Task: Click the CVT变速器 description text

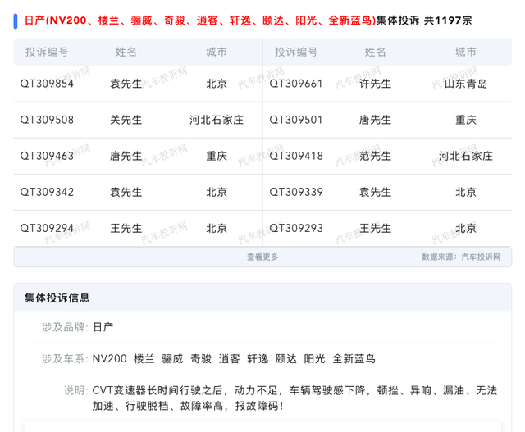Action: tap(294, 398)
